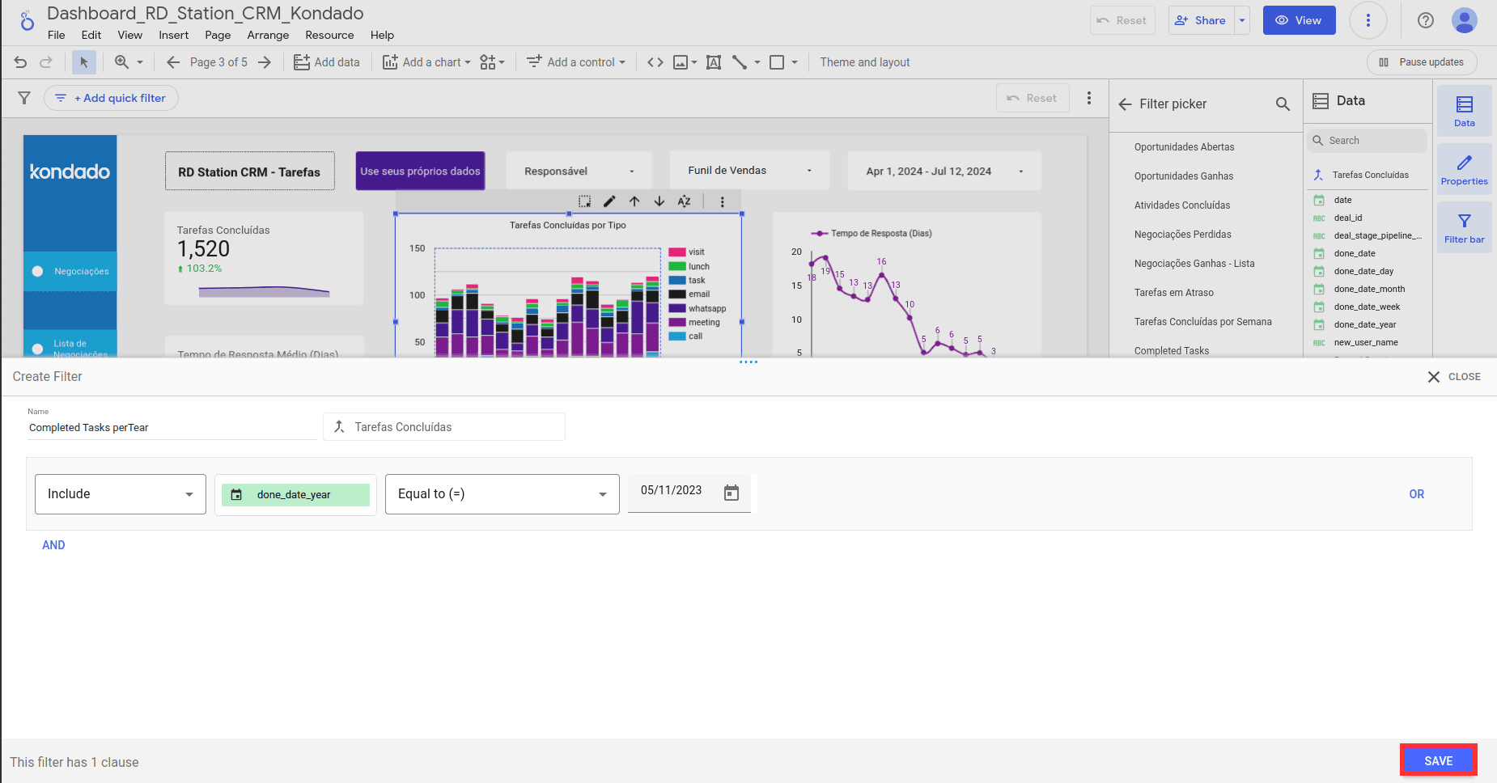Click the filter Name input field

[x=172, y=428]
